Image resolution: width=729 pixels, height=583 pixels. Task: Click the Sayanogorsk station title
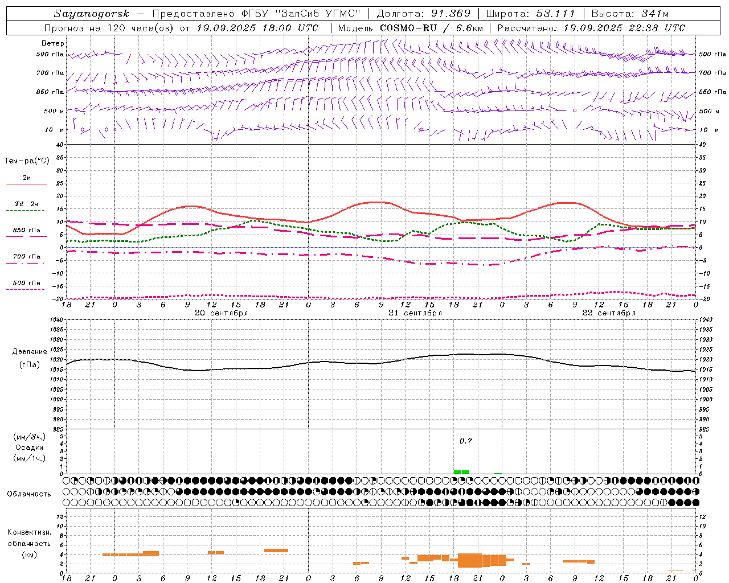click(x=92, y=14)
